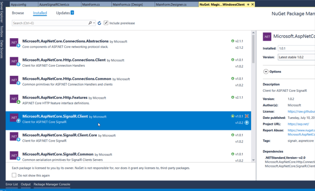Click the refresh packages icon
Viewport: 315px width, 191px height.
pyautogui.click(x=99, y=23)
